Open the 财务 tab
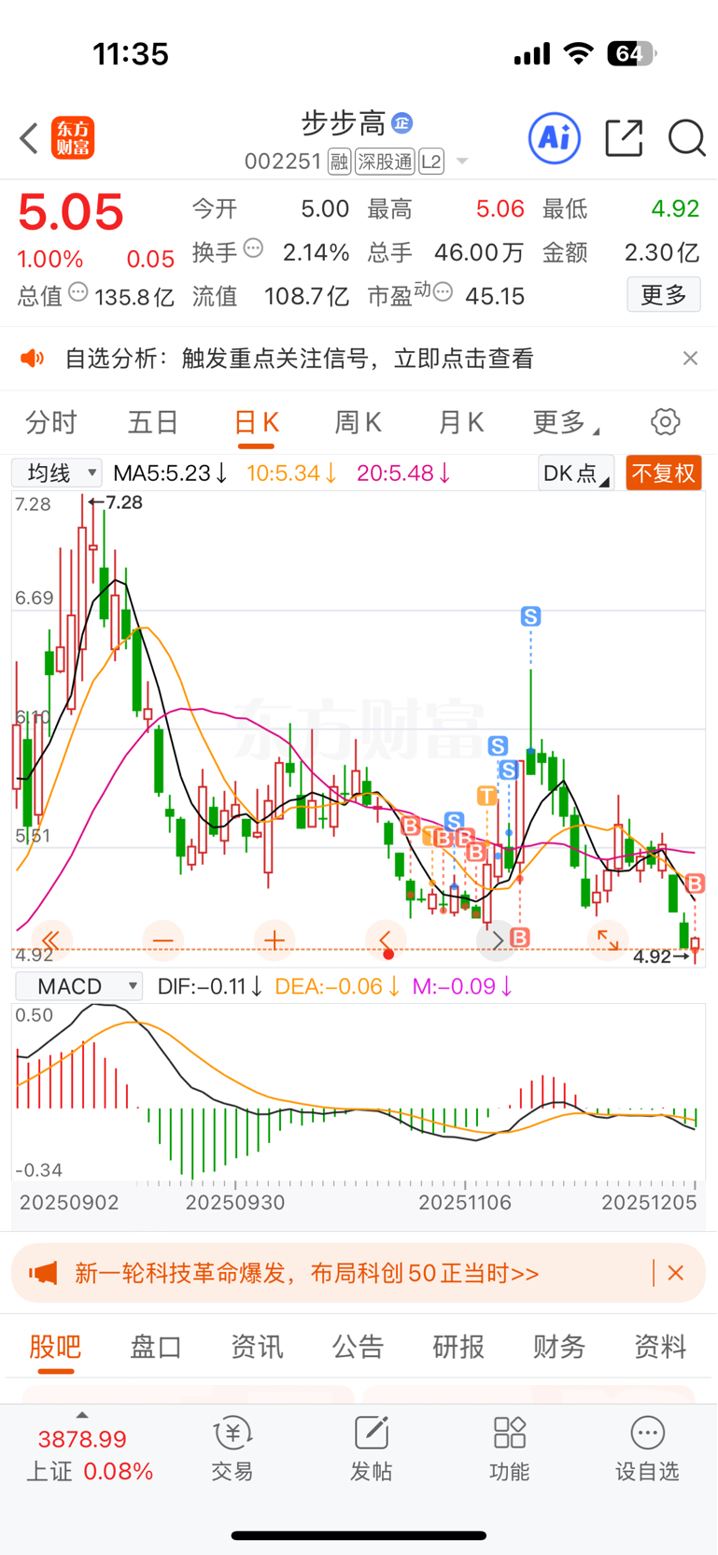This screenshot has width=718, height=1555. pos(559,1347)
